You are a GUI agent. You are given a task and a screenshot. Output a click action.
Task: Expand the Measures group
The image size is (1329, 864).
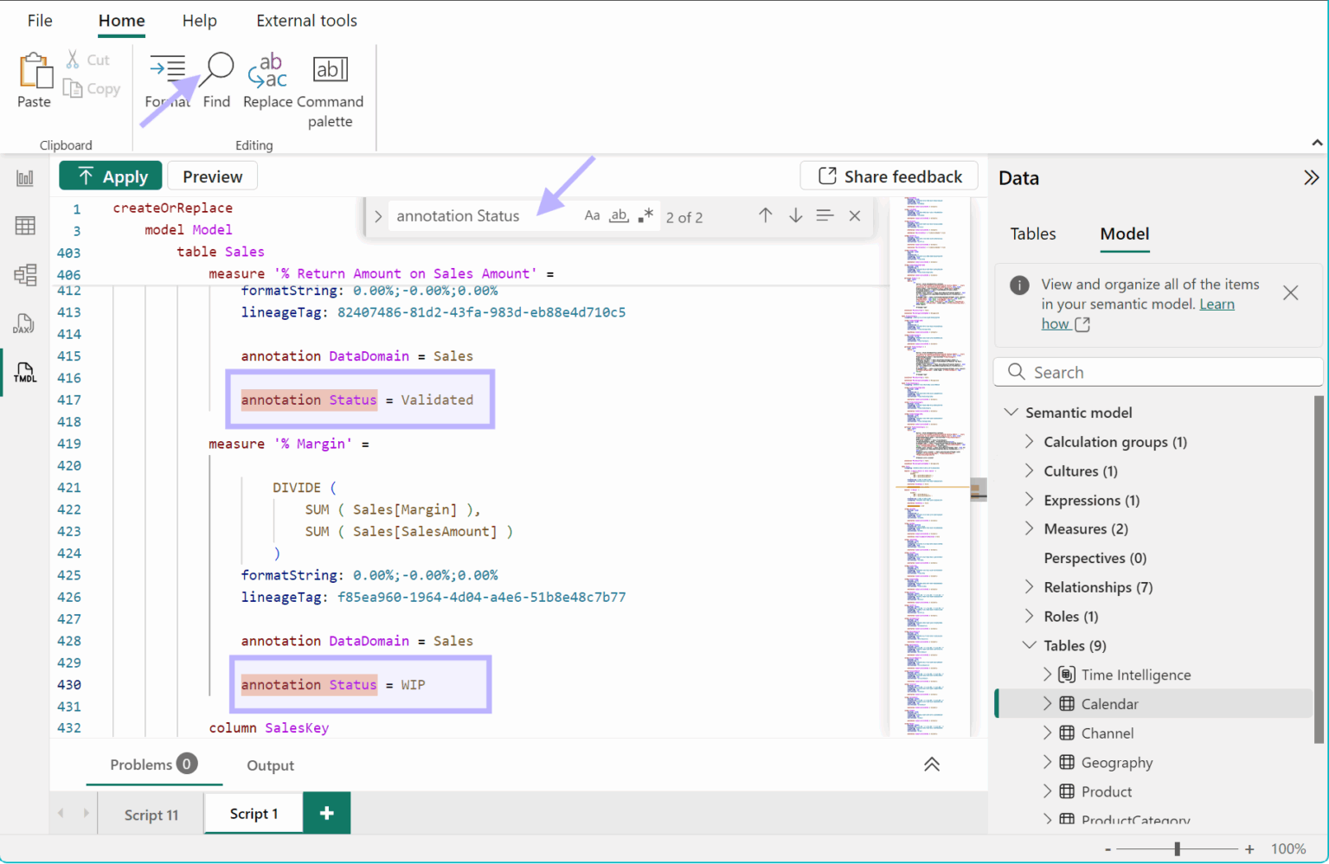tap(1029, 528)
